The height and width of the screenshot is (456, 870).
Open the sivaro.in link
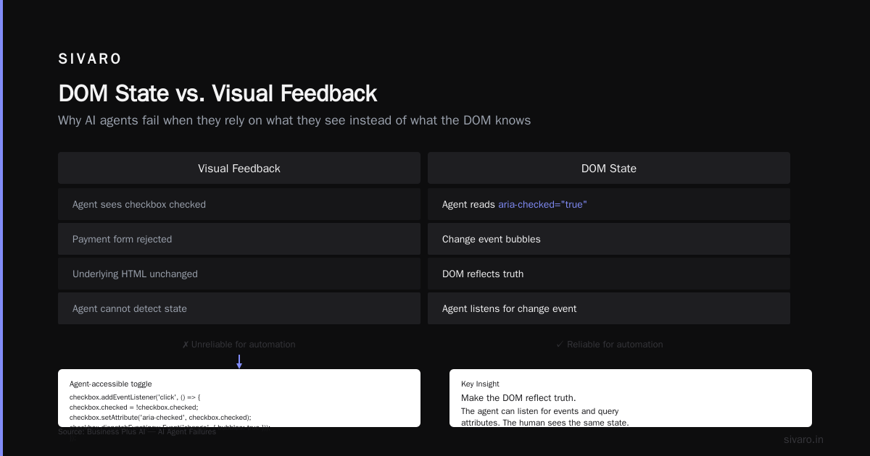point(803,439)
